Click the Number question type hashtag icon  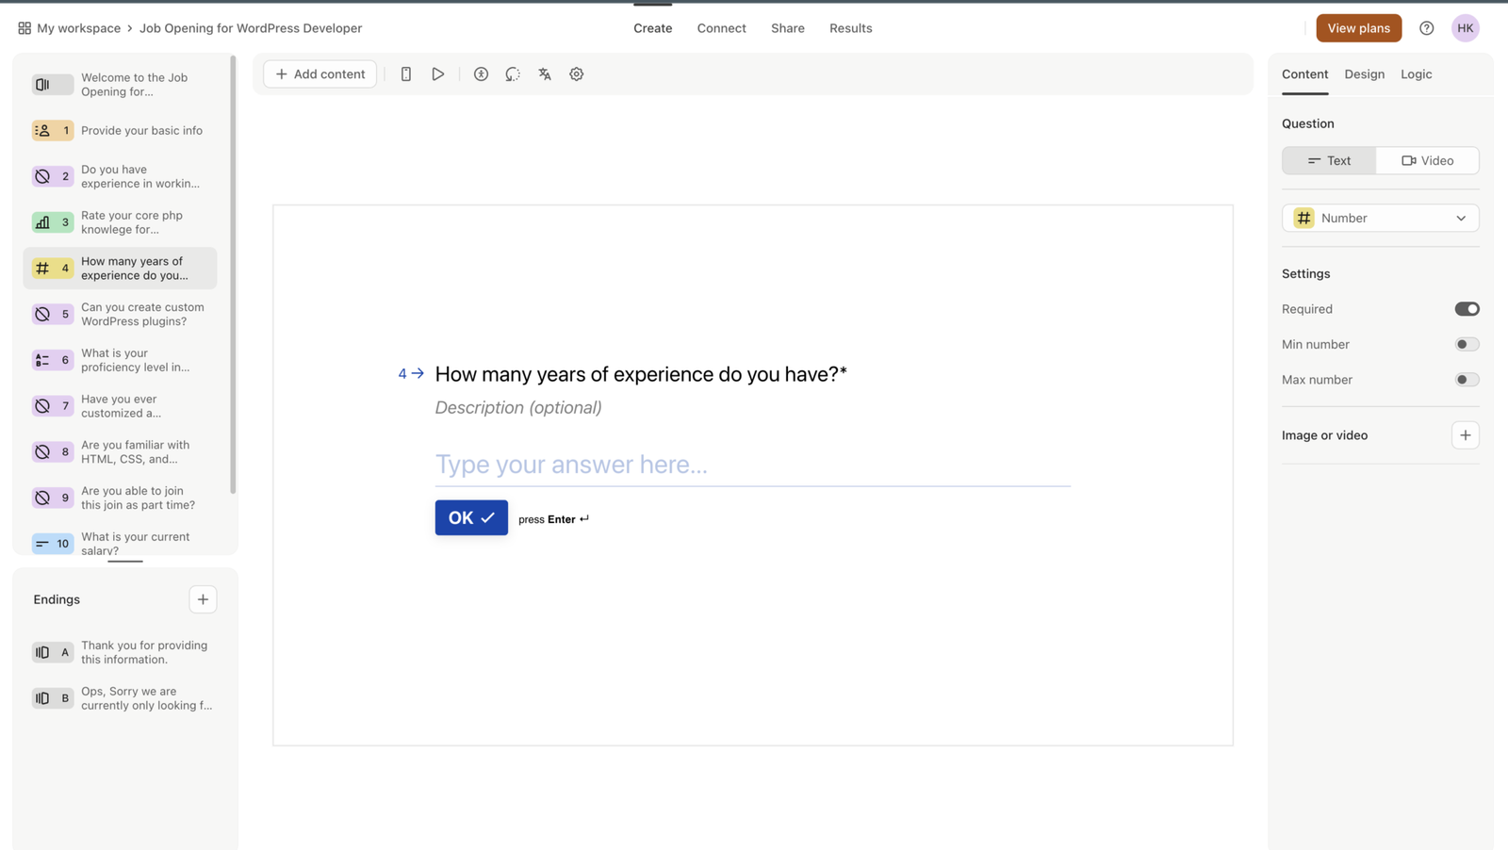coord(1303,218)
